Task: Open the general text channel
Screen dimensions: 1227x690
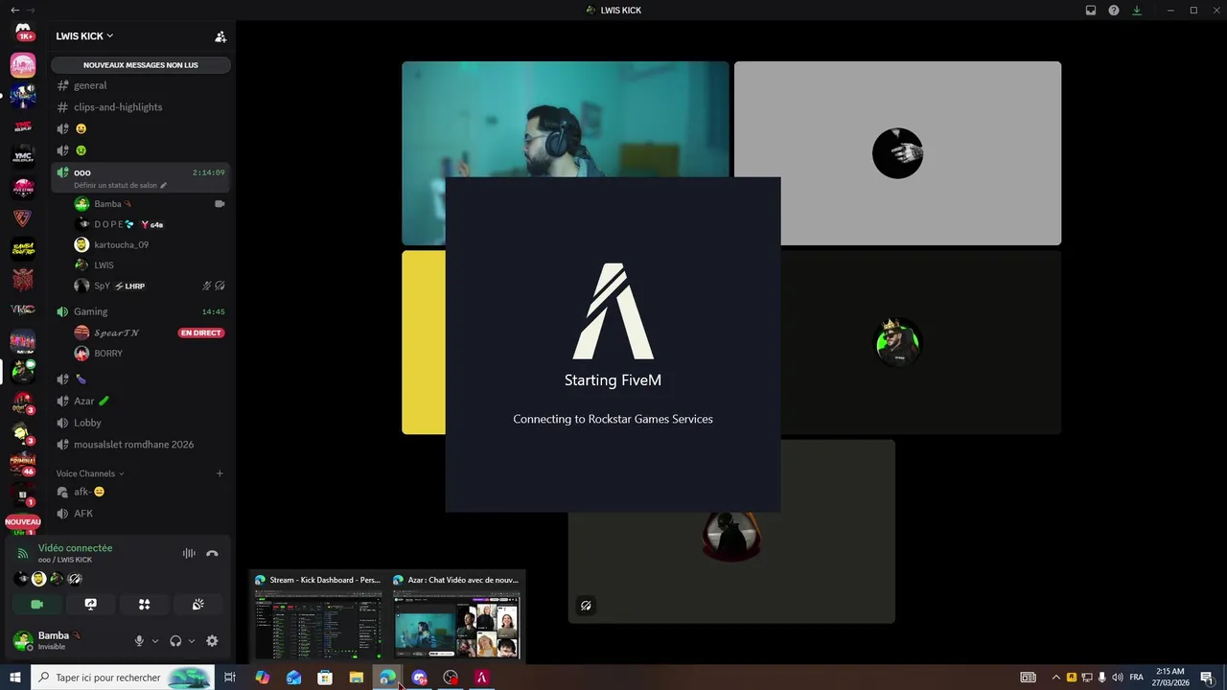Action: click(x=141, y=85)
